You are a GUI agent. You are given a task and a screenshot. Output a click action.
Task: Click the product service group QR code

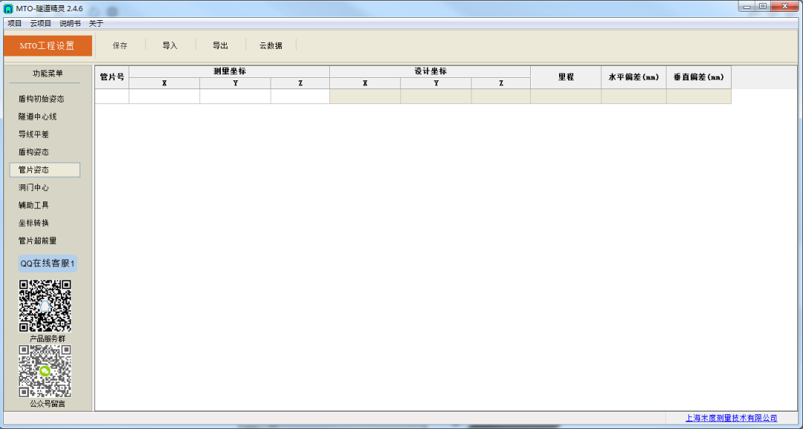point(45,306)
